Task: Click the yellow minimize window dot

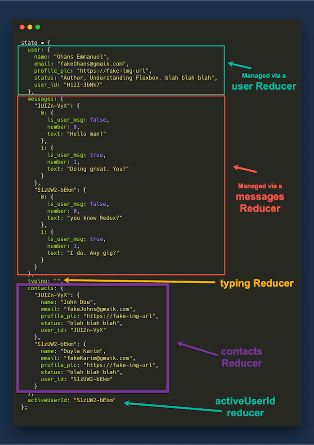Action: coord(30,27)
